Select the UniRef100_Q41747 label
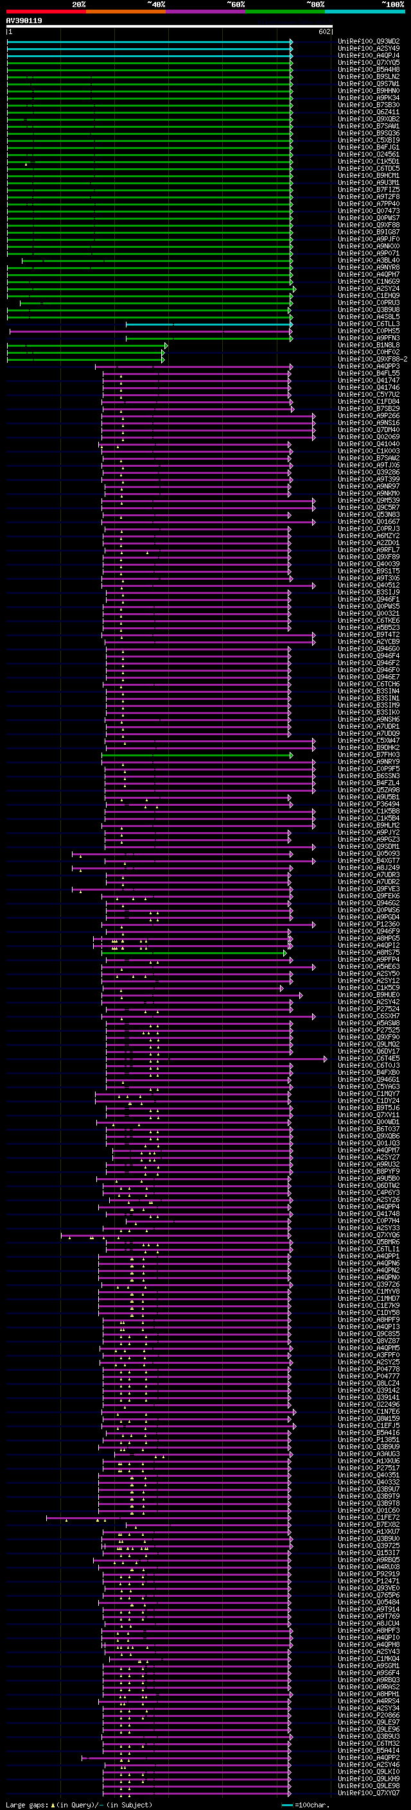 pos(369,380)
